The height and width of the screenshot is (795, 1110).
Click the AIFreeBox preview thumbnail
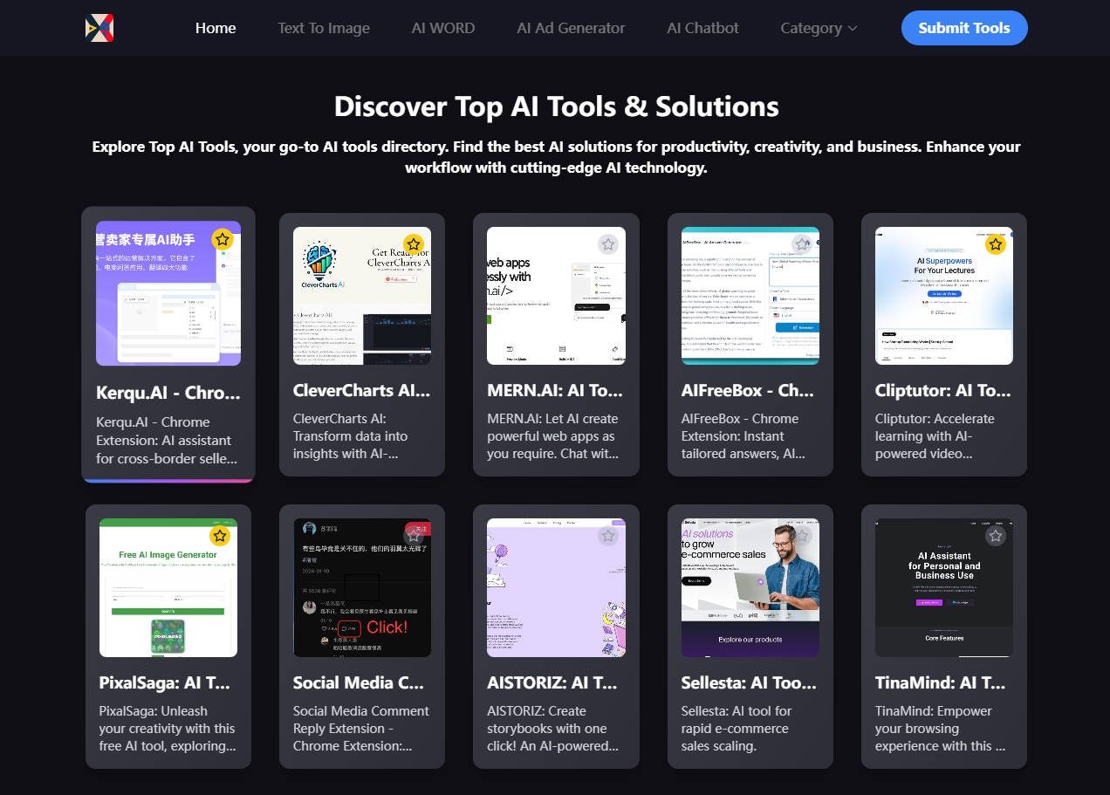tap(750, 296)
